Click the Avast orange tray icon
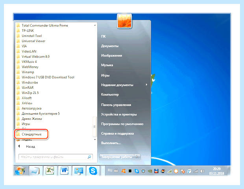 pos(124,171)
